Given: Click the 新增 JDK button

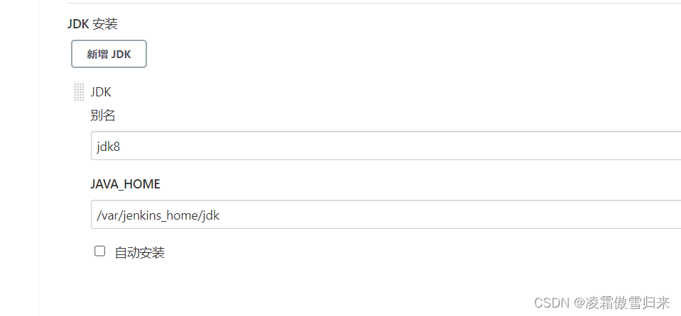Looking at the screenshot, I should [x=109, y=54].
